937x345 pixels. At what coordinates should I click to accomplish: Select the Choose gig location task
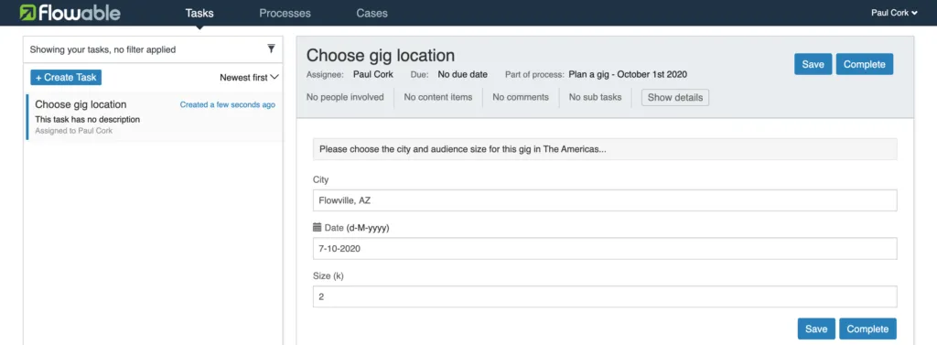coord(154,117)
